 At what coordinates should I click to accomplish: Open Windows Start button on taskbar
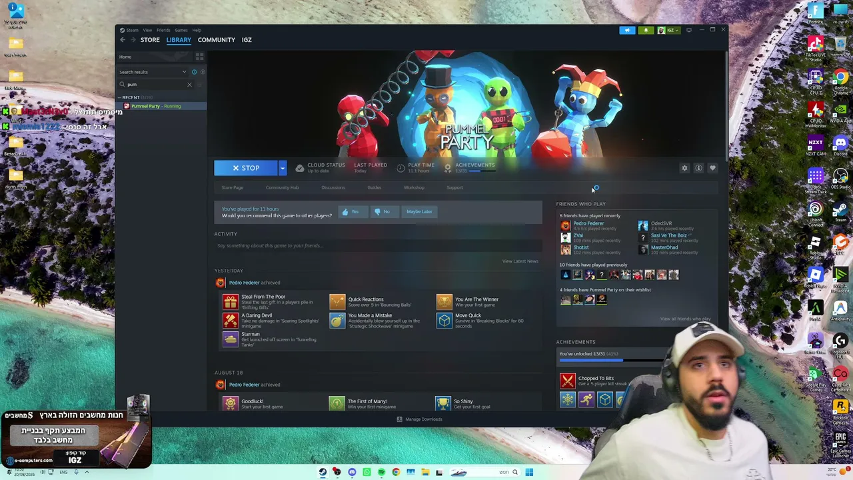pos(529,472)
